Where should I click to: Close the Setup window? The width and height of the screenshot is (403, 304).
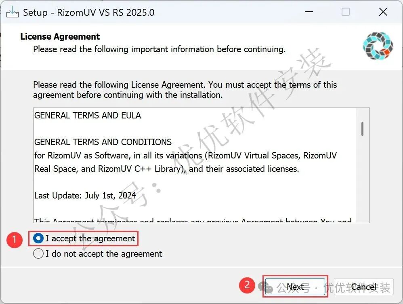tap(383, 12)
